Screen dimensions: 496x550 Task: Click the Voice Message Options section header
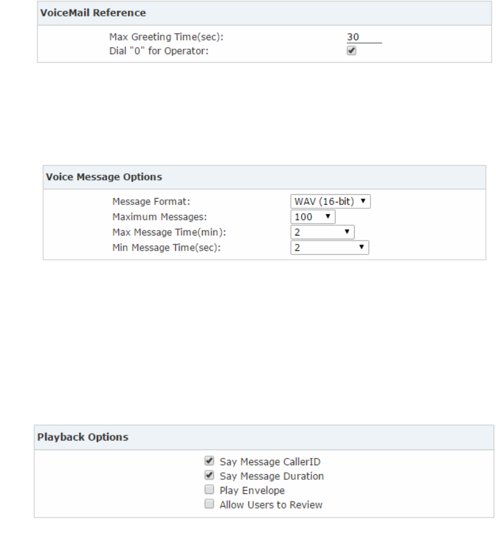(x=104, y=177)
